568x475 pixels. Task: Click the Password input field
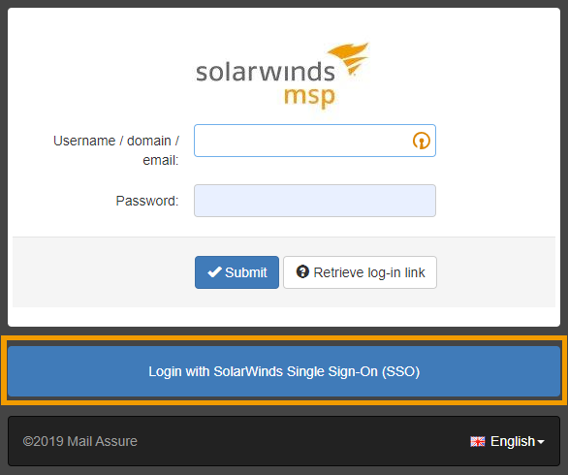coord(314,201)
